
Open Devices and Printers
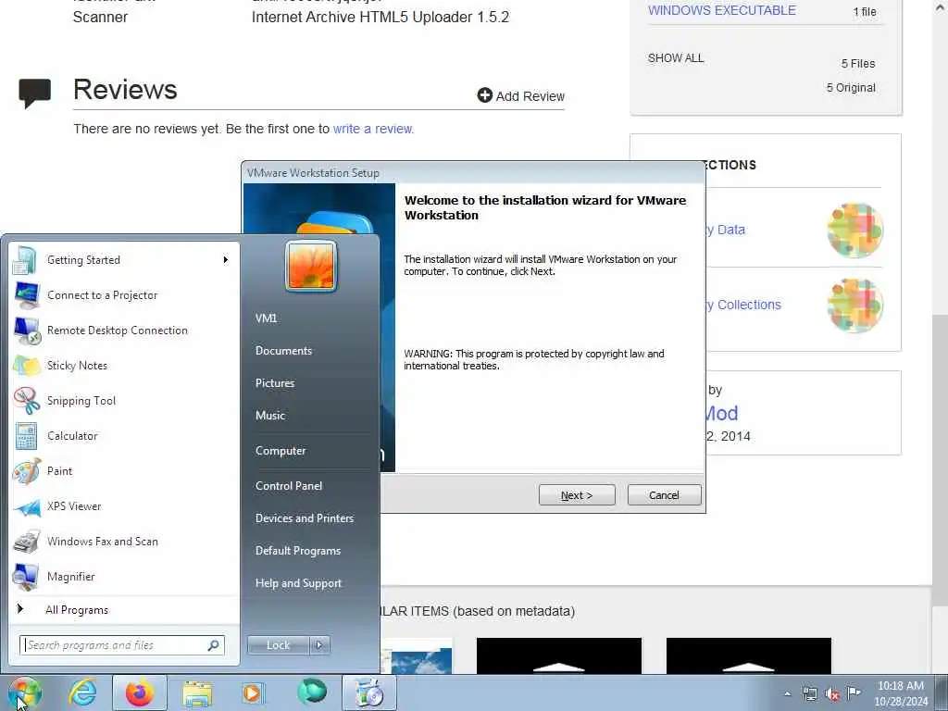(x=305, y=518)
